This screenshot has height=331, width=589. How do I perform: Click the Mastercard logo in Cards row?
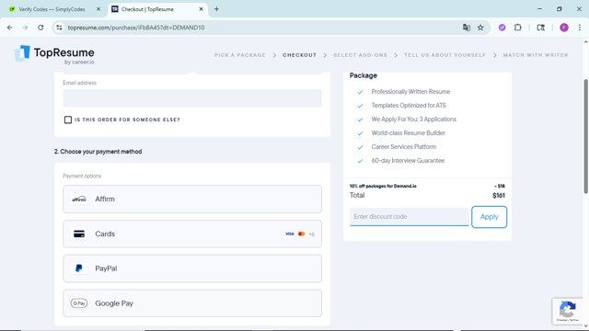(x=301, y=234)
